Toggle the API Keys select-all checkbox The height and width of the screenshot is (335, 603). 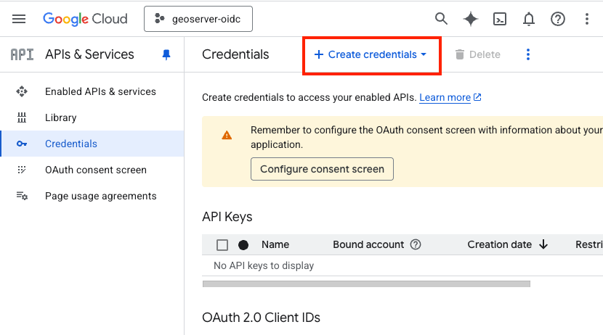pos(222,245)
